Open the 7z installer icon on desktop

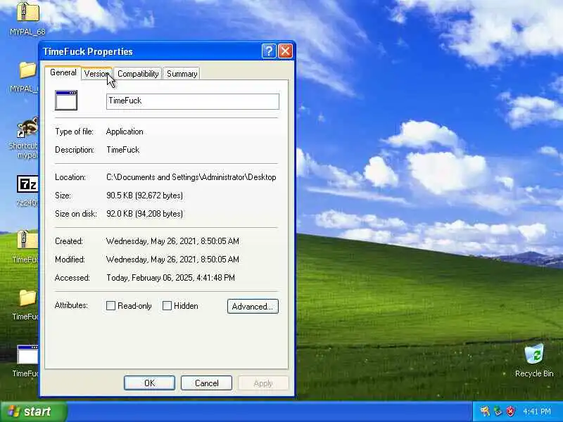pos(27,184)
